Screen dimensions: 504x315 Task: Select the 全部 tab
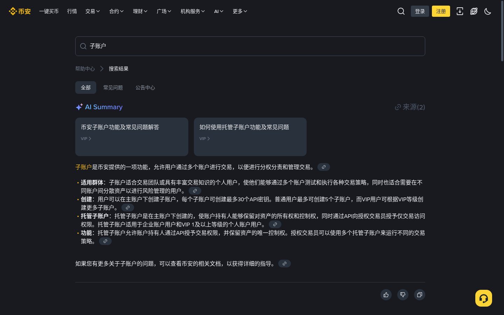86,87
